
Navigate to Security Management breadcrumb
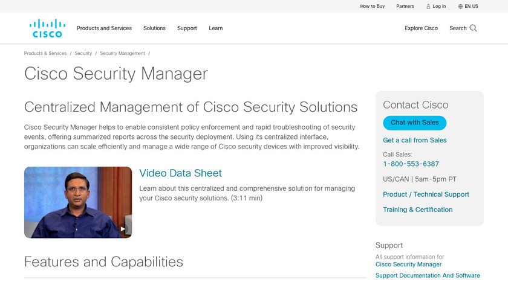click(x=122, y=54)
